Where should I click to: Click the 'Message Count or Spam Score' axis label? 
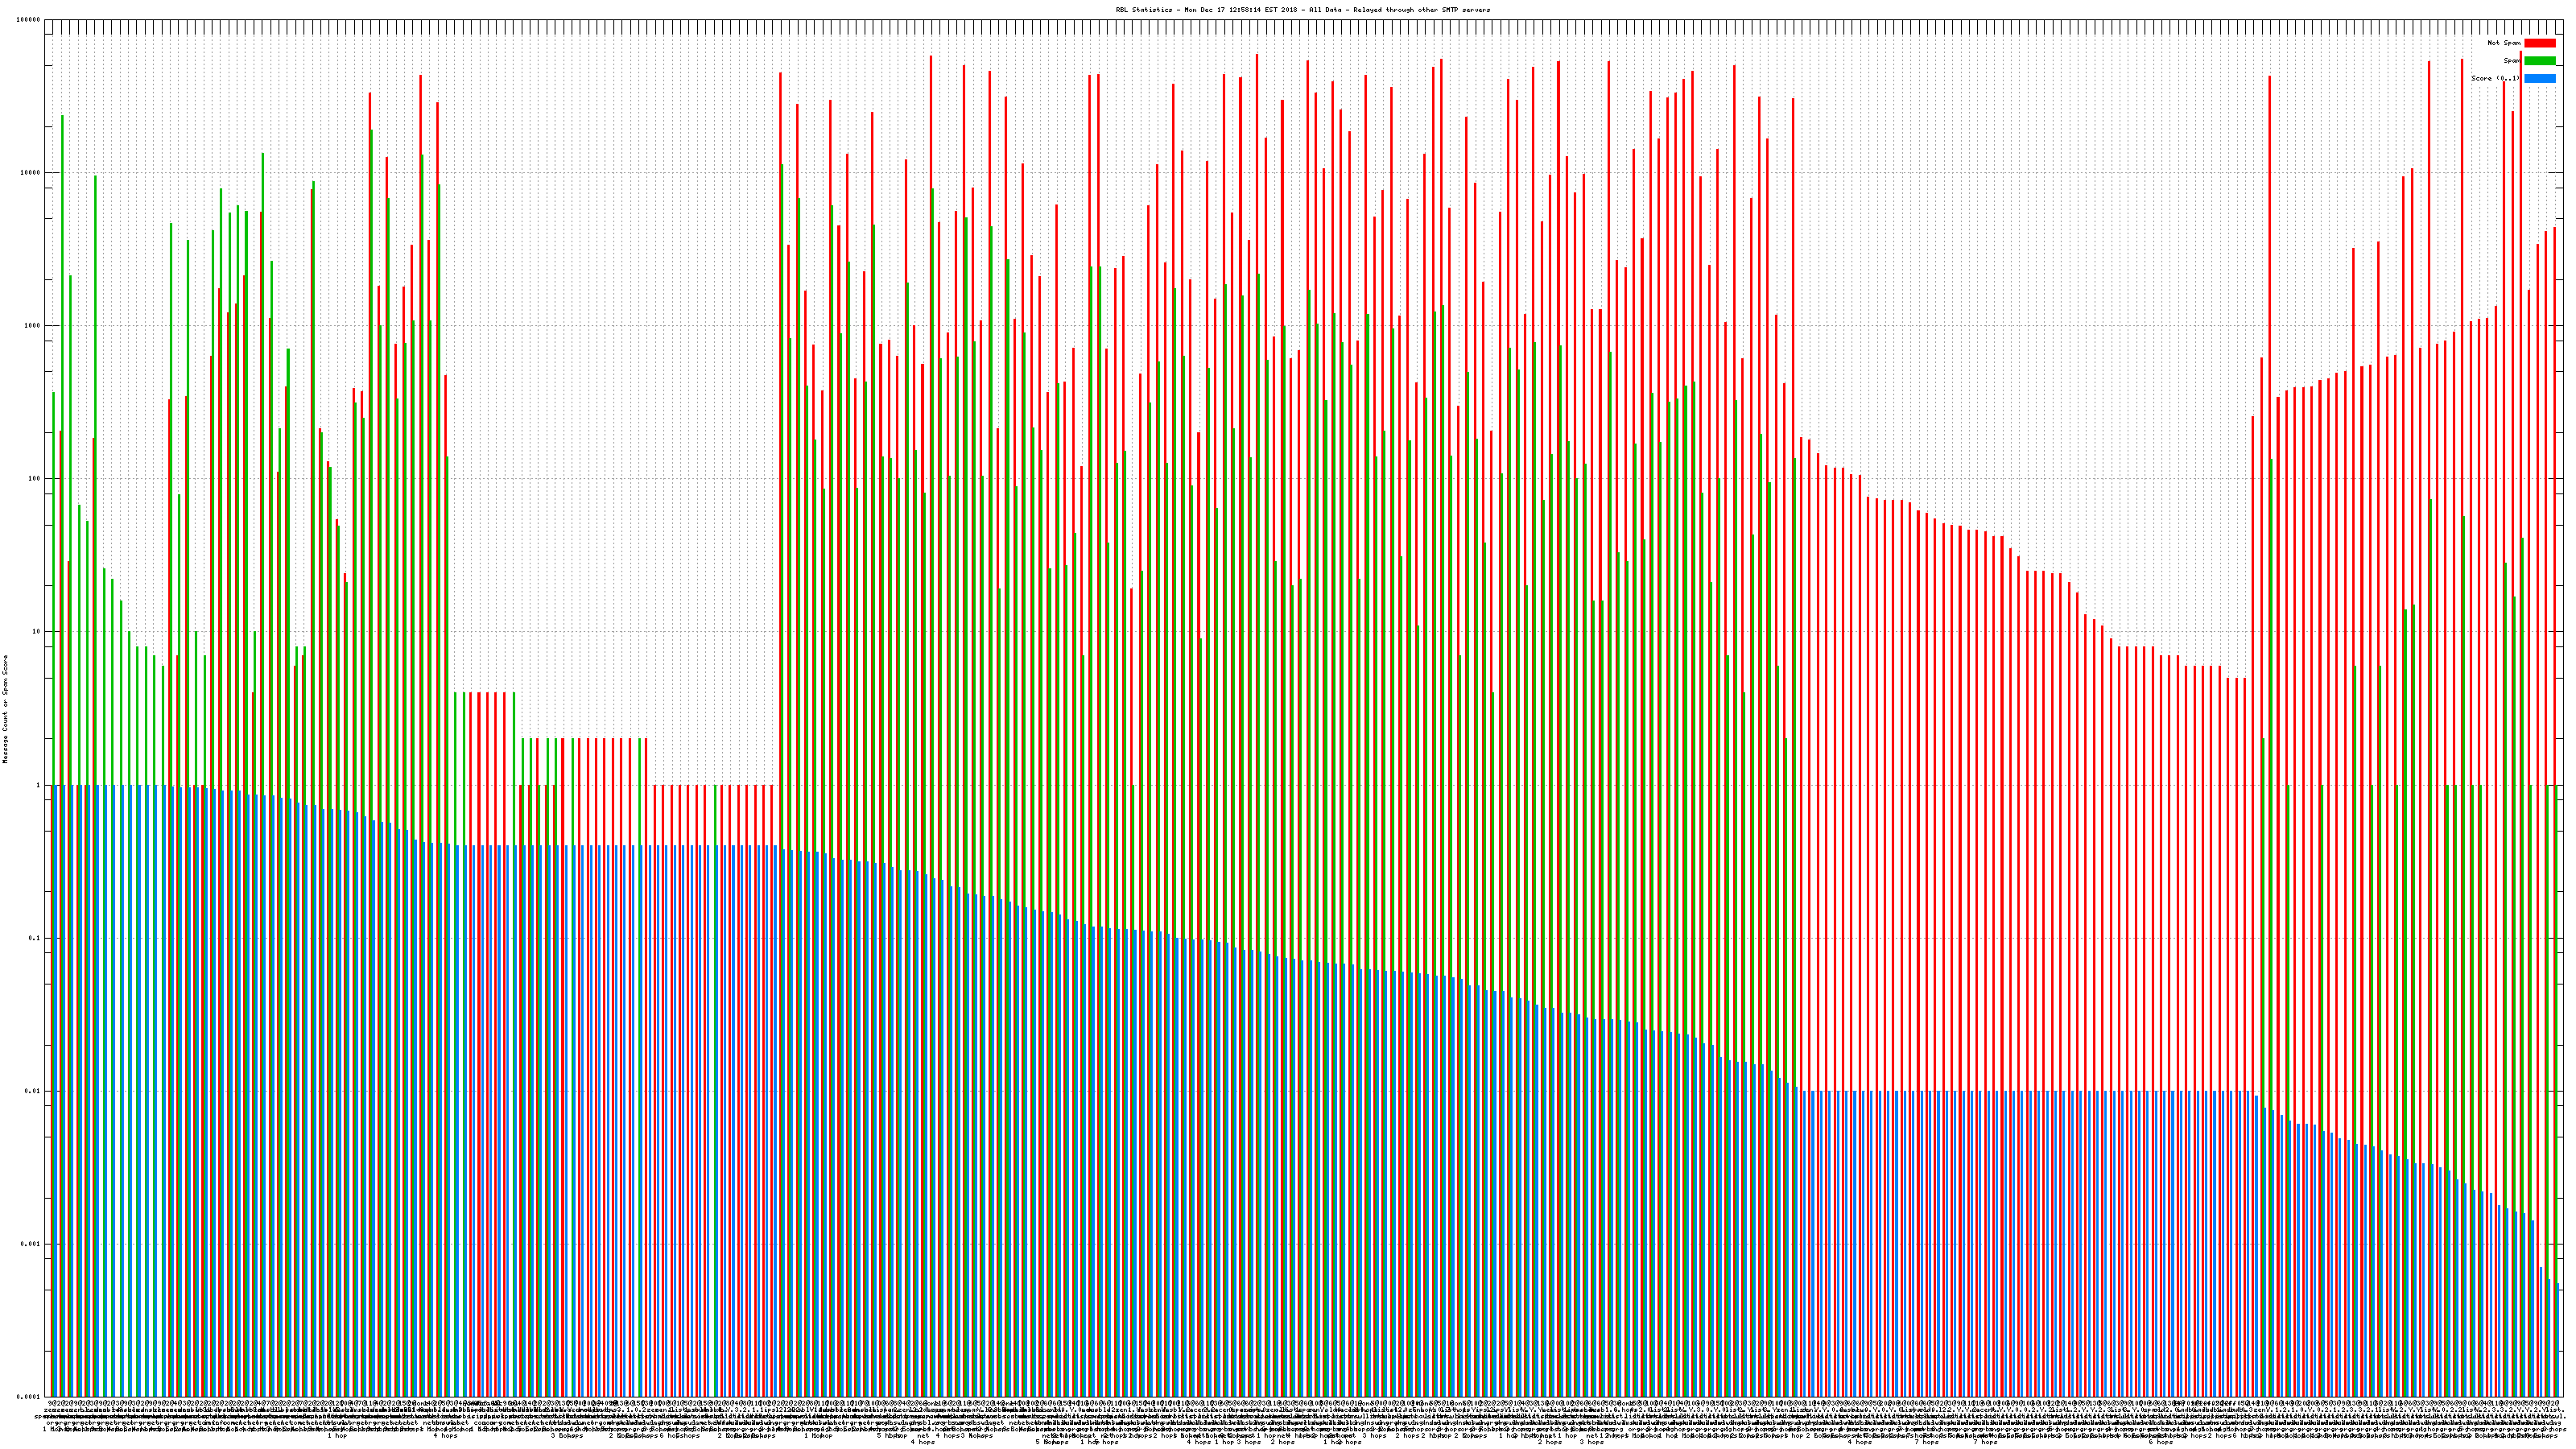pos(5,709)
